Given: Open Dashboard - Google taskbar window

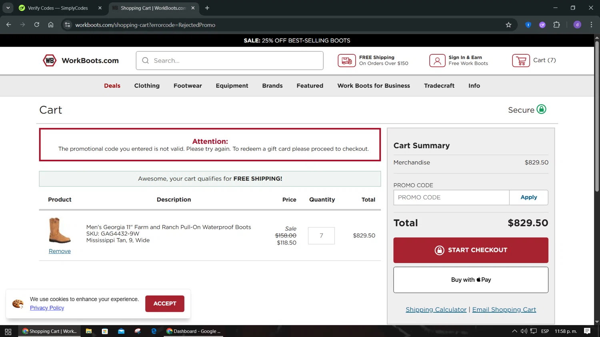Looking at the screenshot, I should click(194, 331).
